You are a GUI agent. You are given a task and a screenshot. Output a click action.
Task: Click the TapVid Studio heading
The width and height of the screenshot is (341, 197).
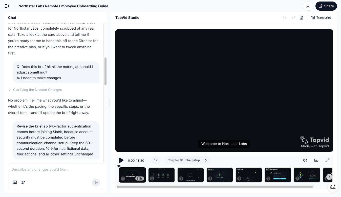pos(127,17)
